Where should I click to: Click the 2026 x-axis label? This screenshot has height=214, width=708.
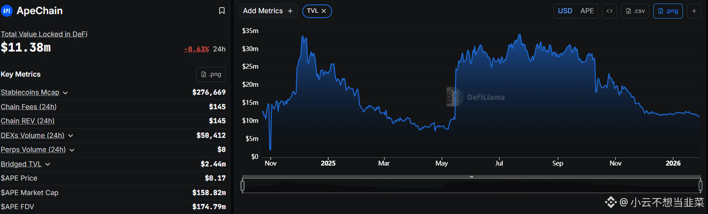673,163
